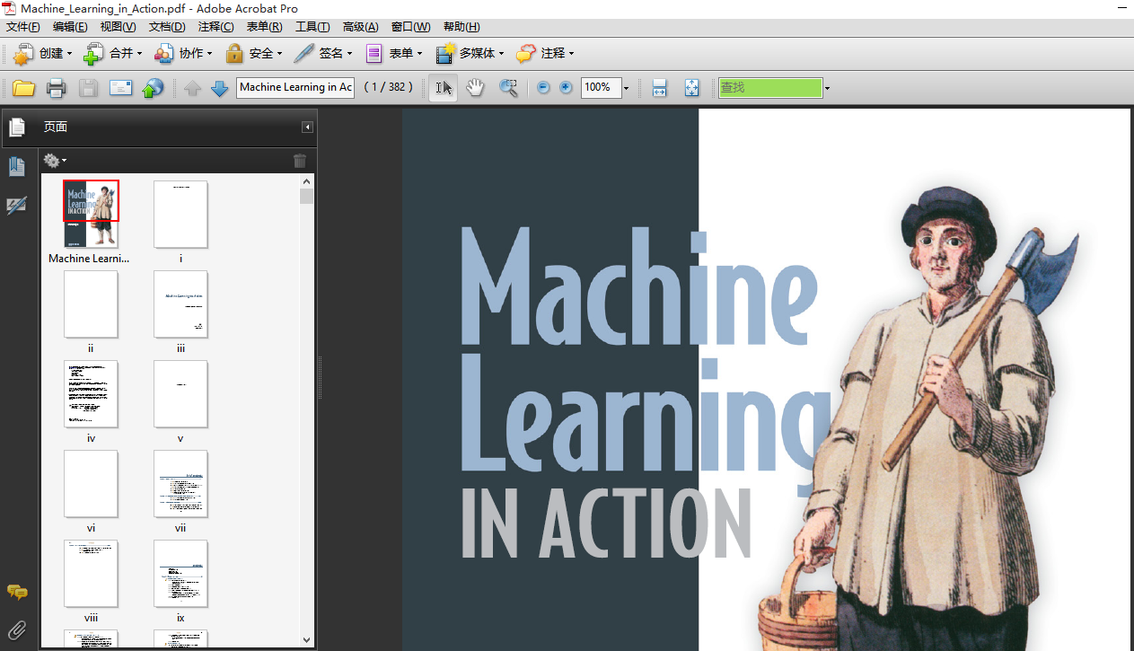Click the green Find (查找) search box
Screen dimensions: 1134x651
(770, 87)
